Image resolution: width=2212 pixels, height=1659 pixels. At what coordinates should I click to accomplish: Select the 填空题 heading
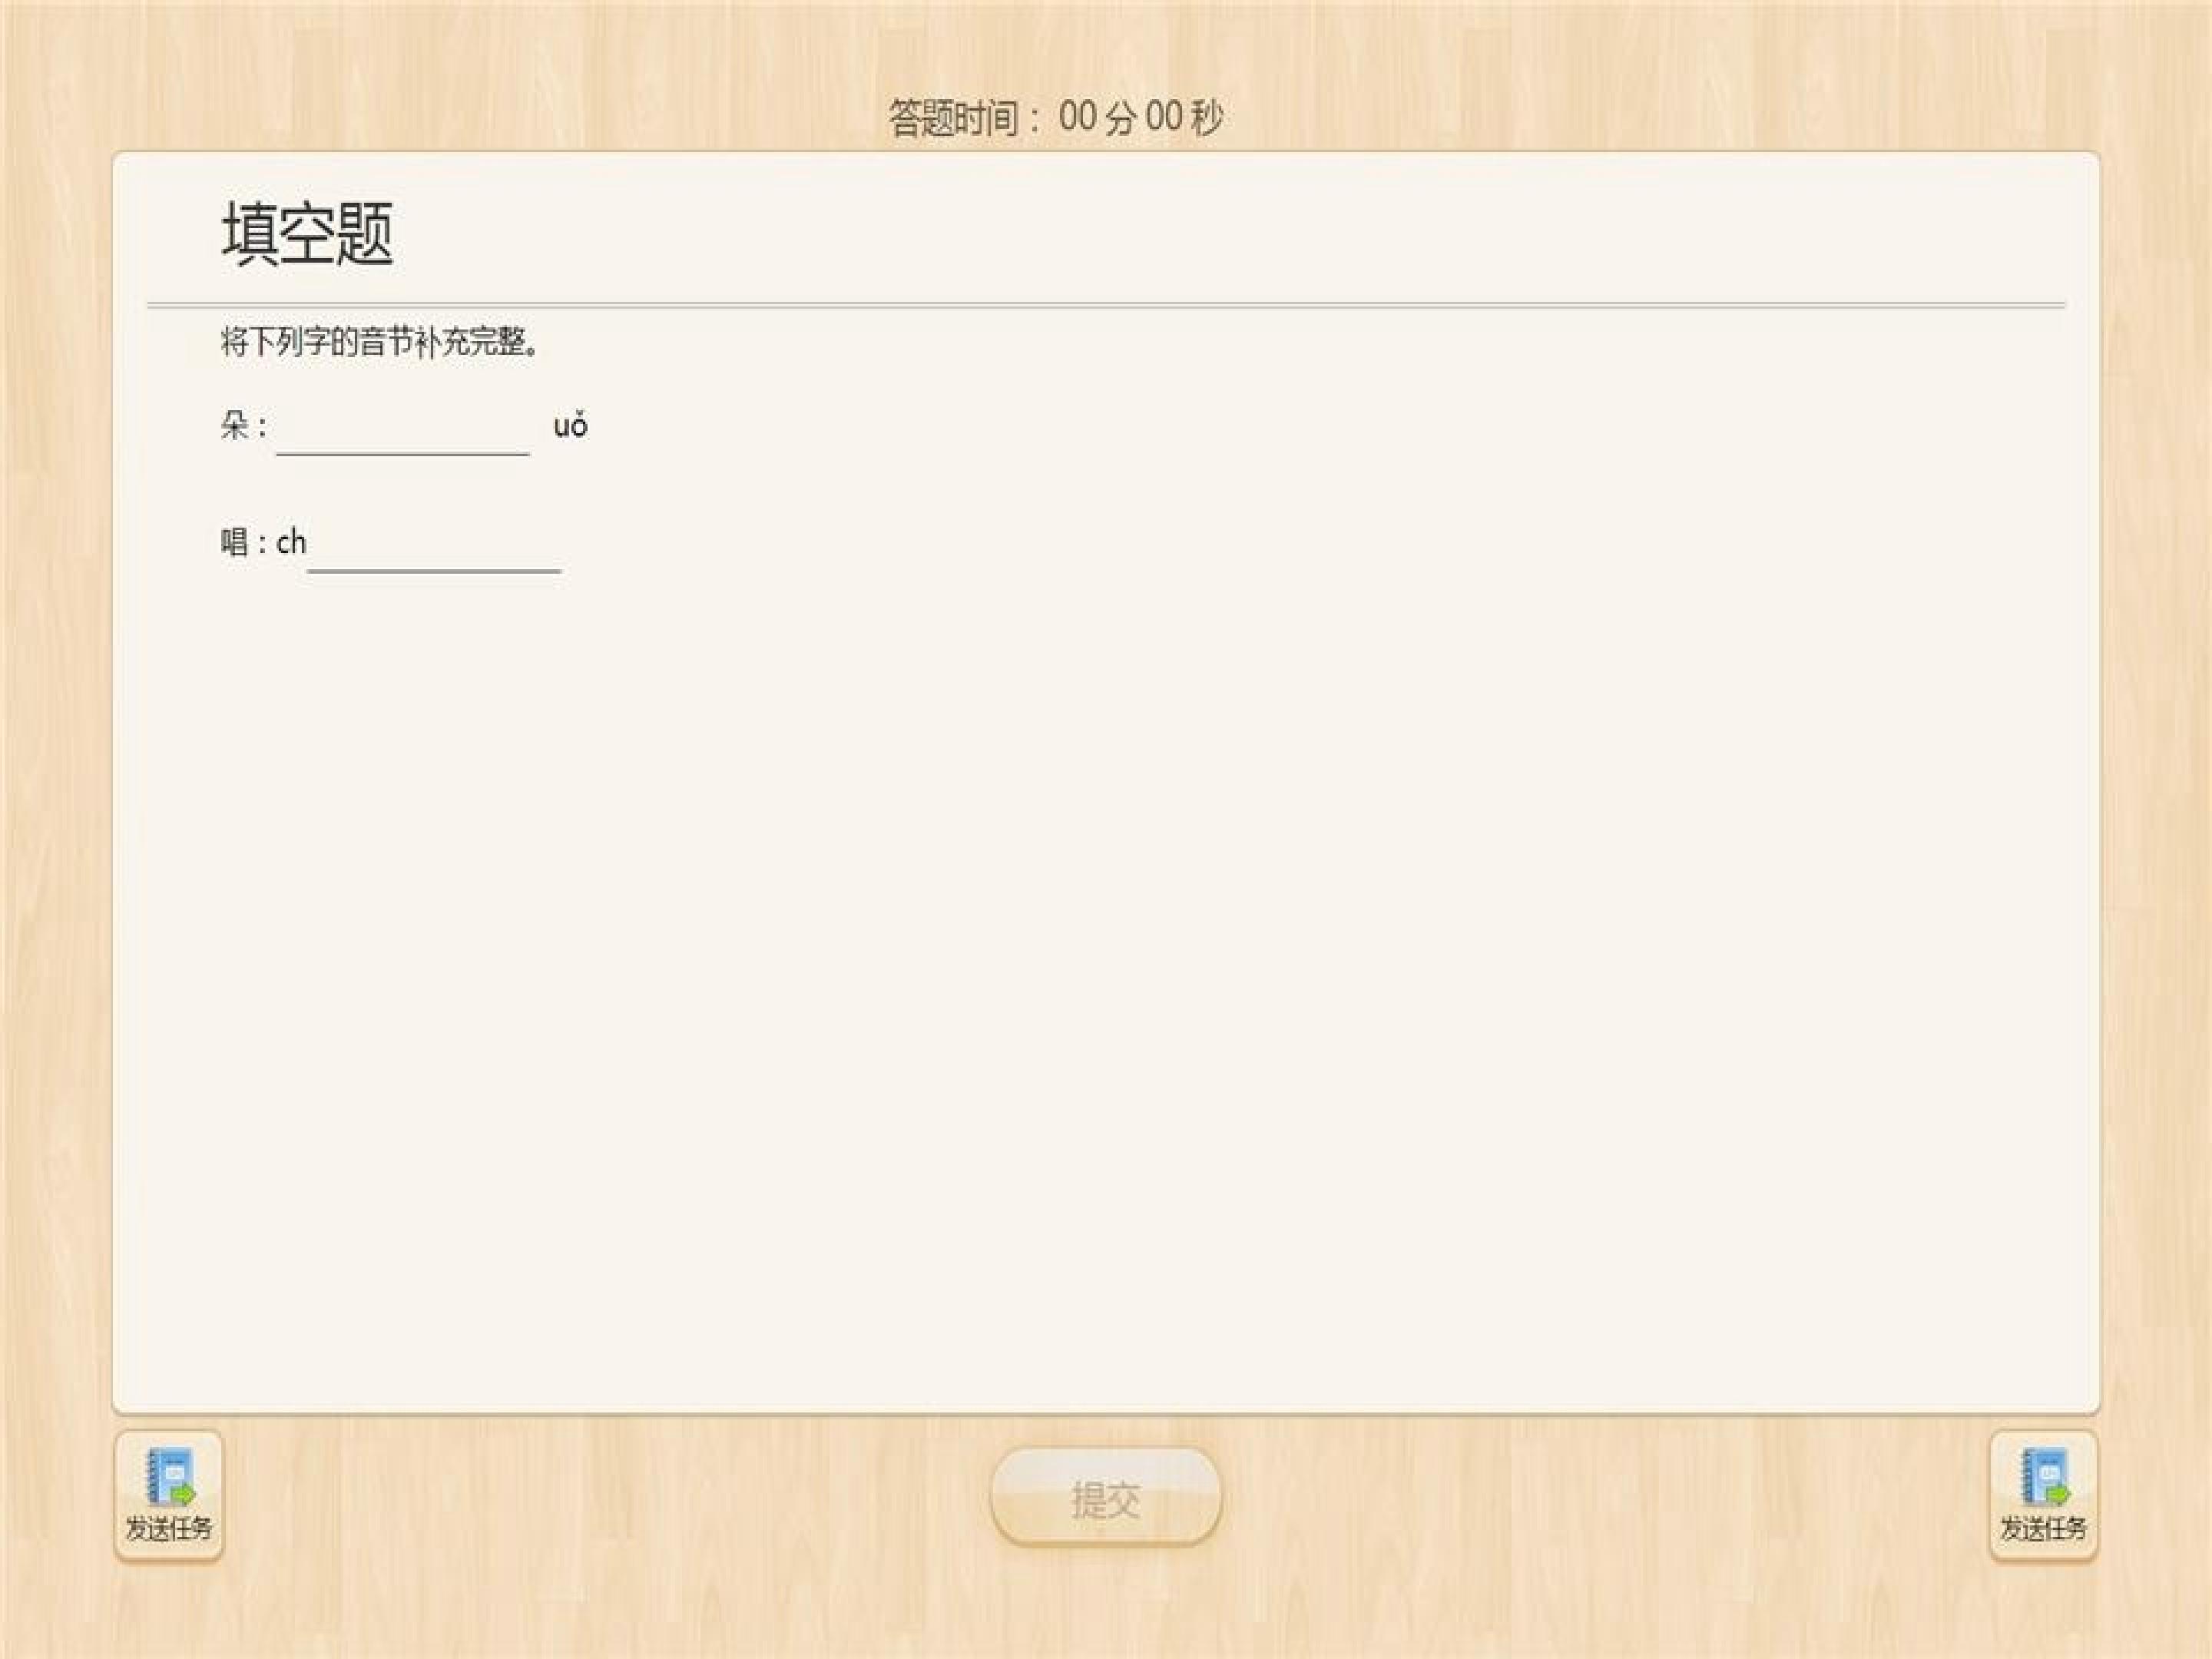pos(307,233)
